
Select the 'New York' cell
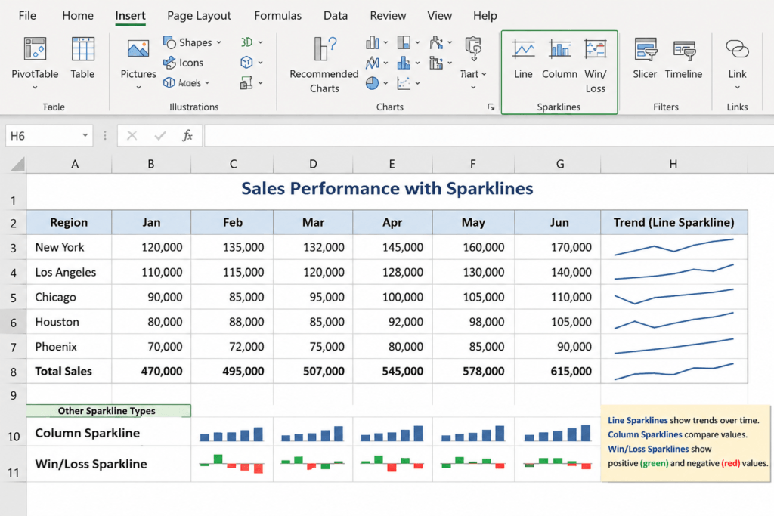pyautogui.click(x=69, y=247)
